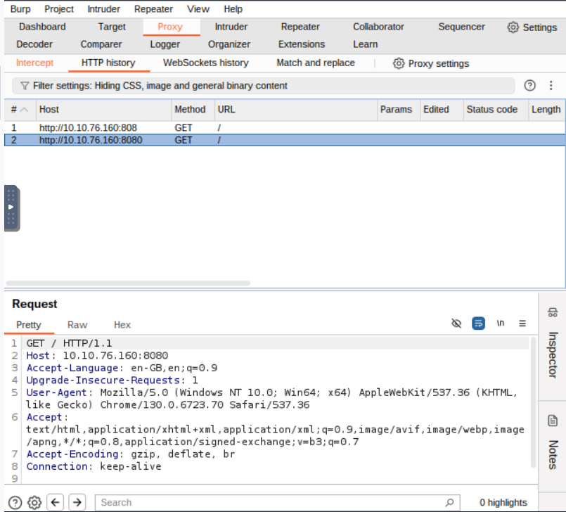566x512 pixels.
Task: Click the Host header line in request
Action: pos(97,356)
